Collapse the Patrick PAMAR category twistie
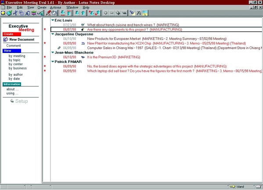This screenshot has height=190, width=263. (53, 62)
